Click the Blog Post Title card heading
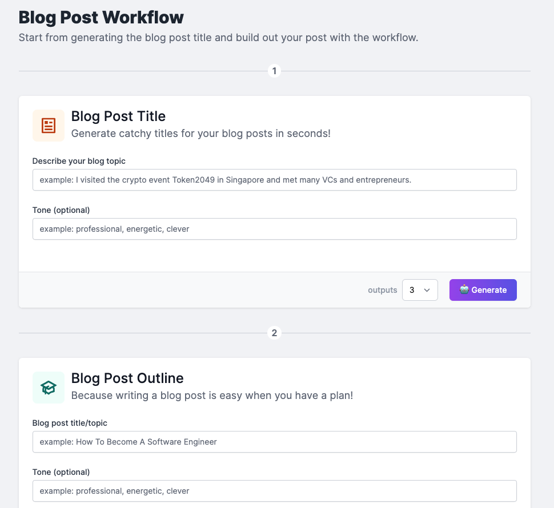Image resolution: width=554 pixels, height=508 pixels. pos(118,116)
